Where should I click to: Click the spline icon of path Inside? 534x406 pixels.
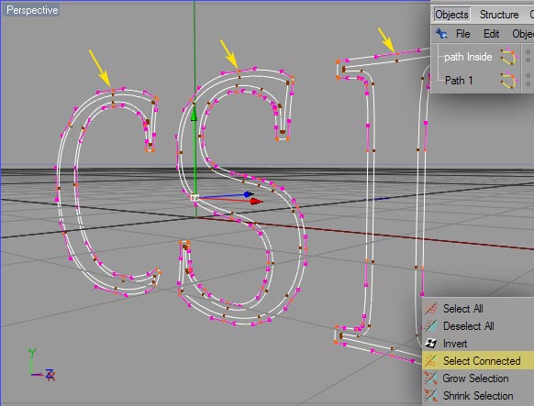coord(508,57)
